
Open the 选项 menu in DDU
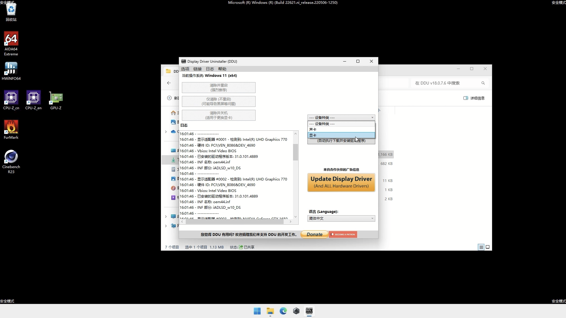click(x=185, y=69)
